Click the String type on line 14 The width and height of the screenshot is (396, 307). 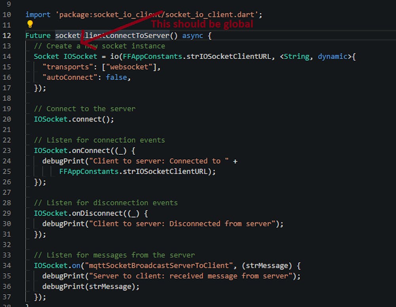click(x=297, y=57)
